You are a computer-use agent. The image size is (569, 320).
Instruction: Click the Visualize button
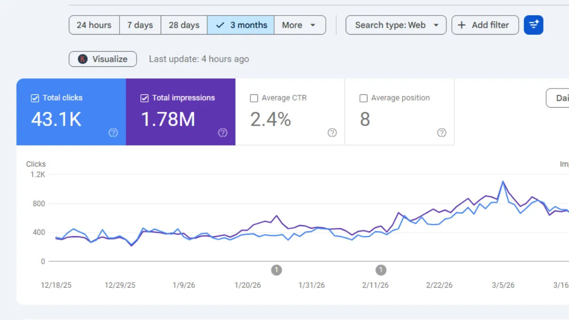(102, 59)
